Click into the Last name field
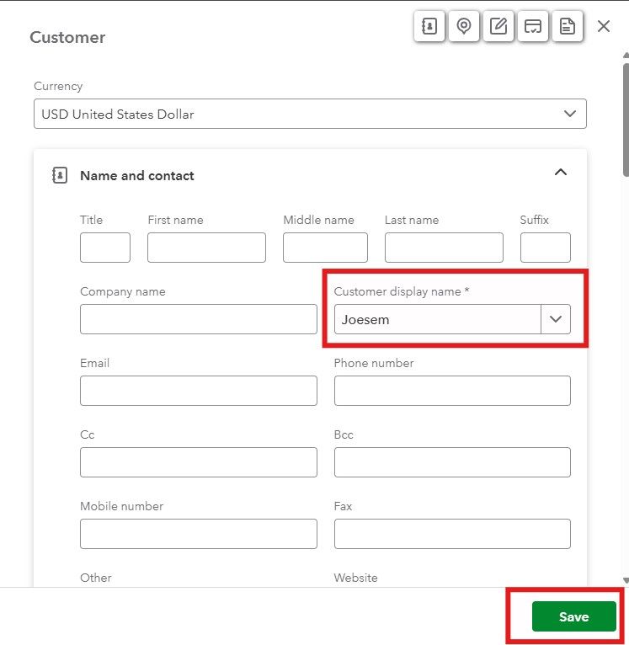 pos(444,248)
